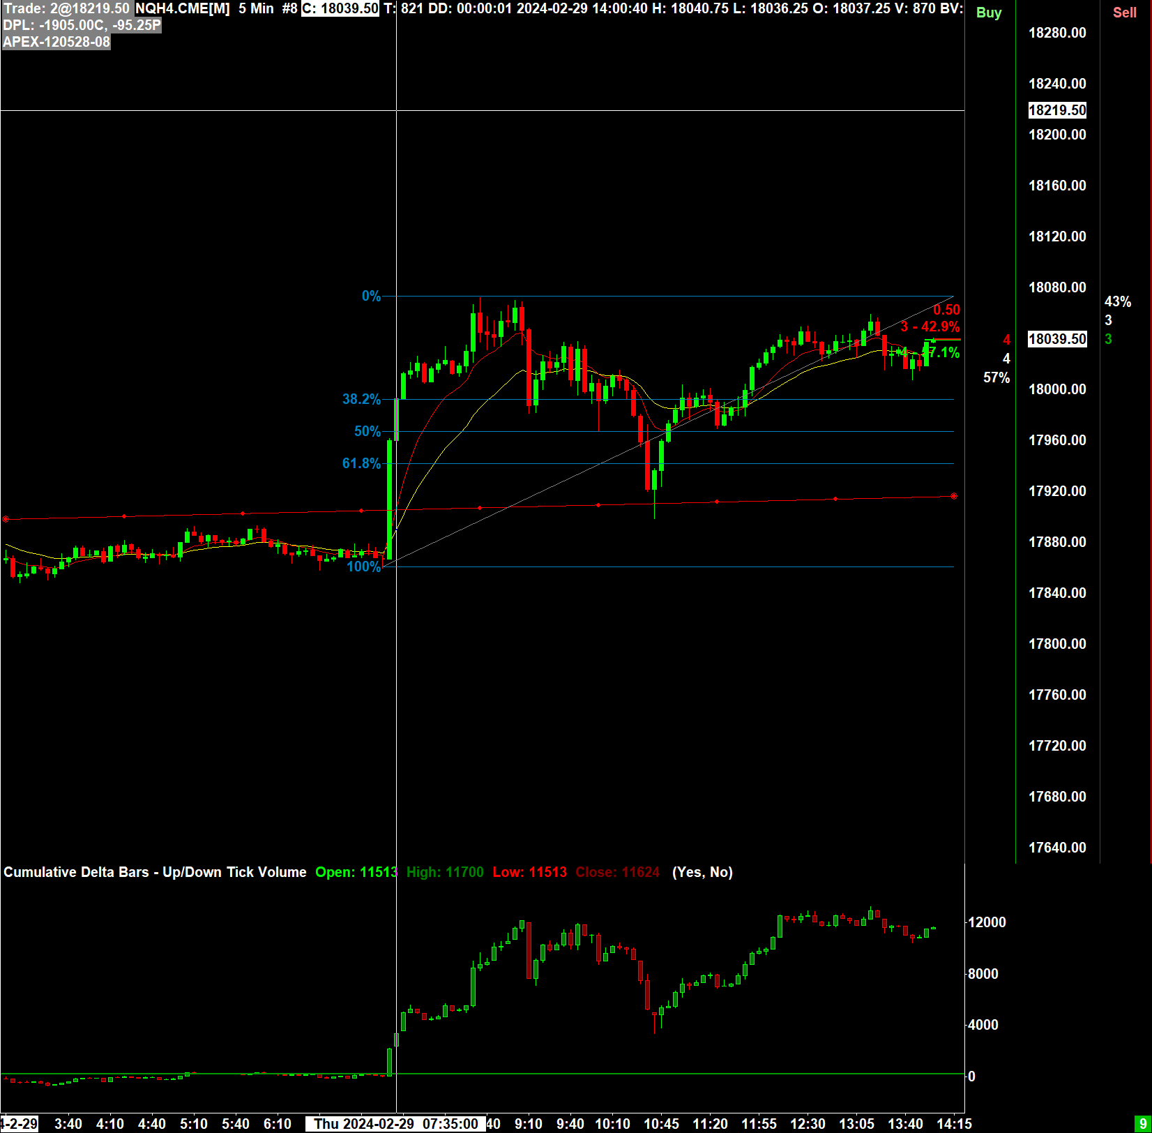Click the 18200.00 price level on the axis
The width and height of the screenshot is (1152, 1133).
[1057, 135]
